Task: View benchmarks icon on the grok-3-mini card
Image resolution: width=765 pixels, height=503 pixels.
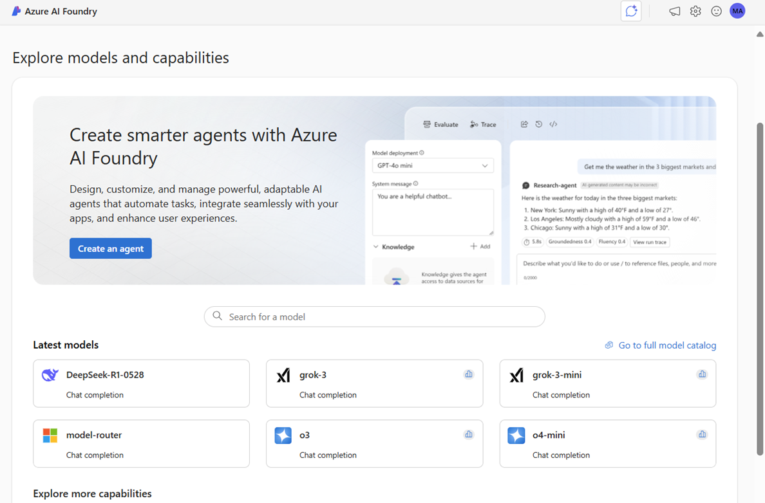Action: tap(702, 374)
